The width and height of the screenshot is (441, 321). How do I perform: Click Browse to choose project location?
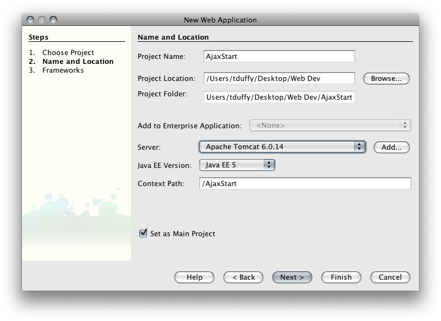pos(386,79)
